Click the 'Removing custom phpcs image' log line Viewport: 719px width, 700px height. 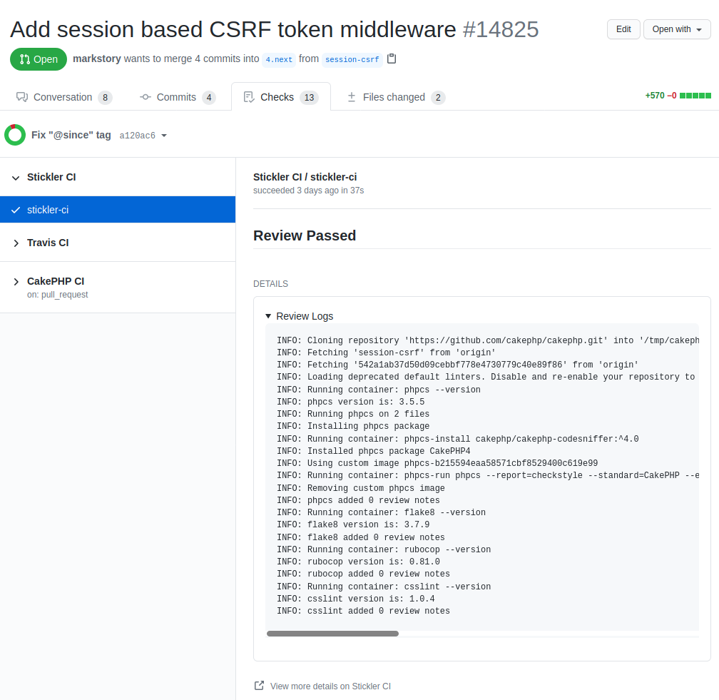point(360,488)
